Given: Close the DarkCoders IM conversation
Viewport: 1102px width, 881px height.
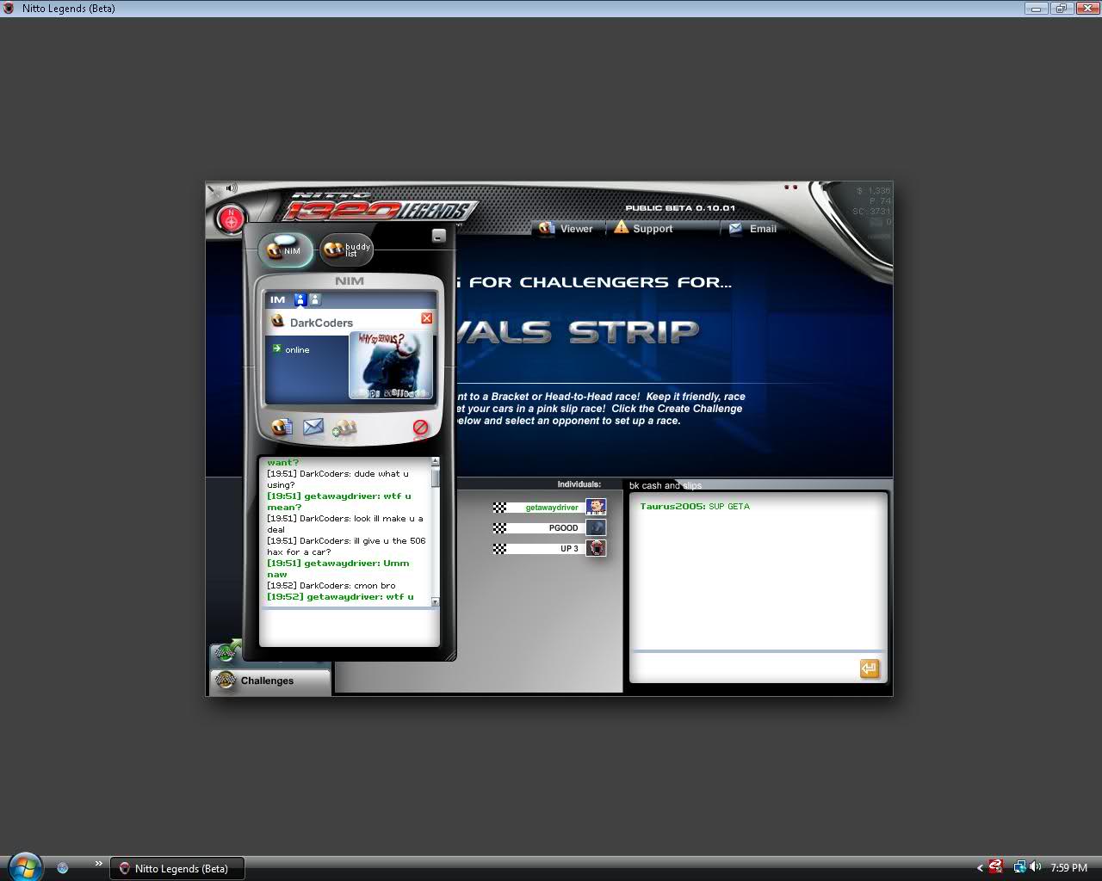Looking at the screenshot, I should [426, 318].
